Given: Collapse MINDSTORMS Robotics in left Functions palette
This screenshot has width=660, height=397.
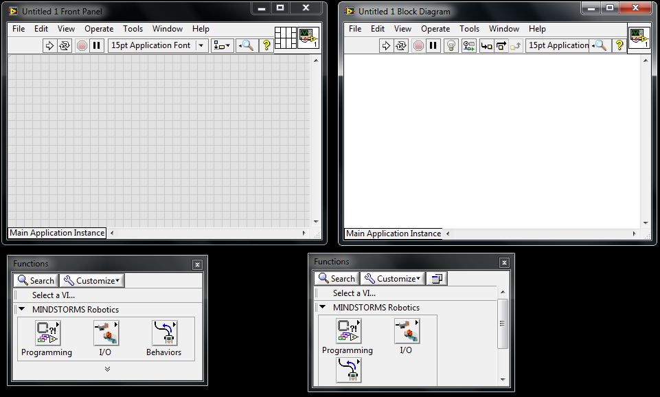Looking at the screenshot, I should coord(22,309).
